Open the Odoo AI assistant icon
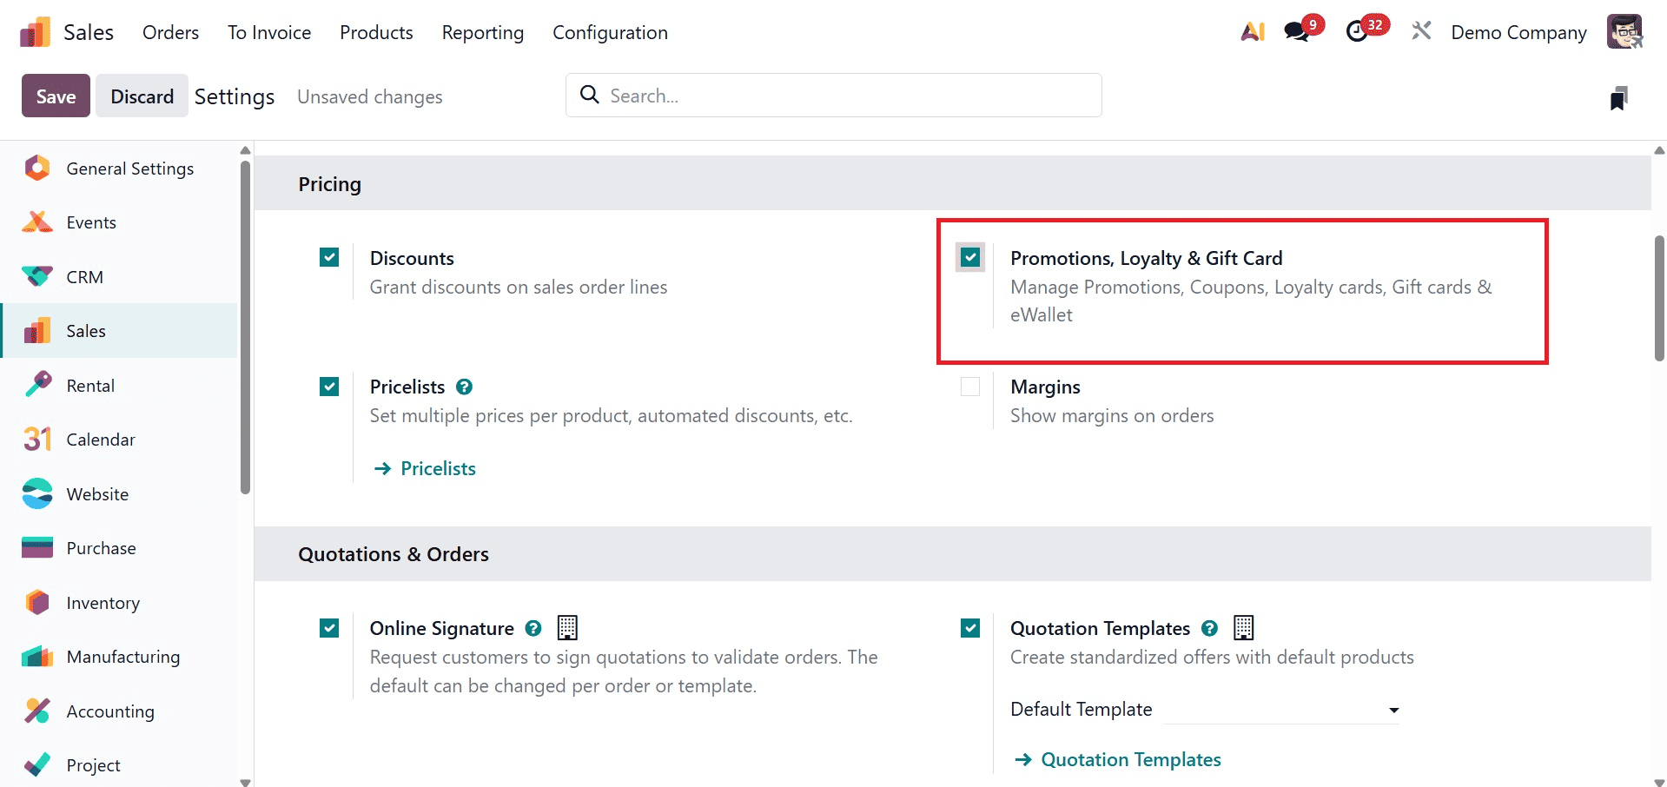The image size is (1667, 787). pyautogui.click(x=1252, y=31)
